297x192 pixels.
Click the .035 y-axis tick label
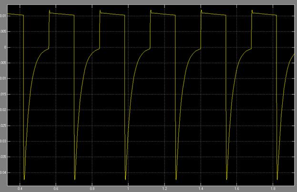[3, 157]
